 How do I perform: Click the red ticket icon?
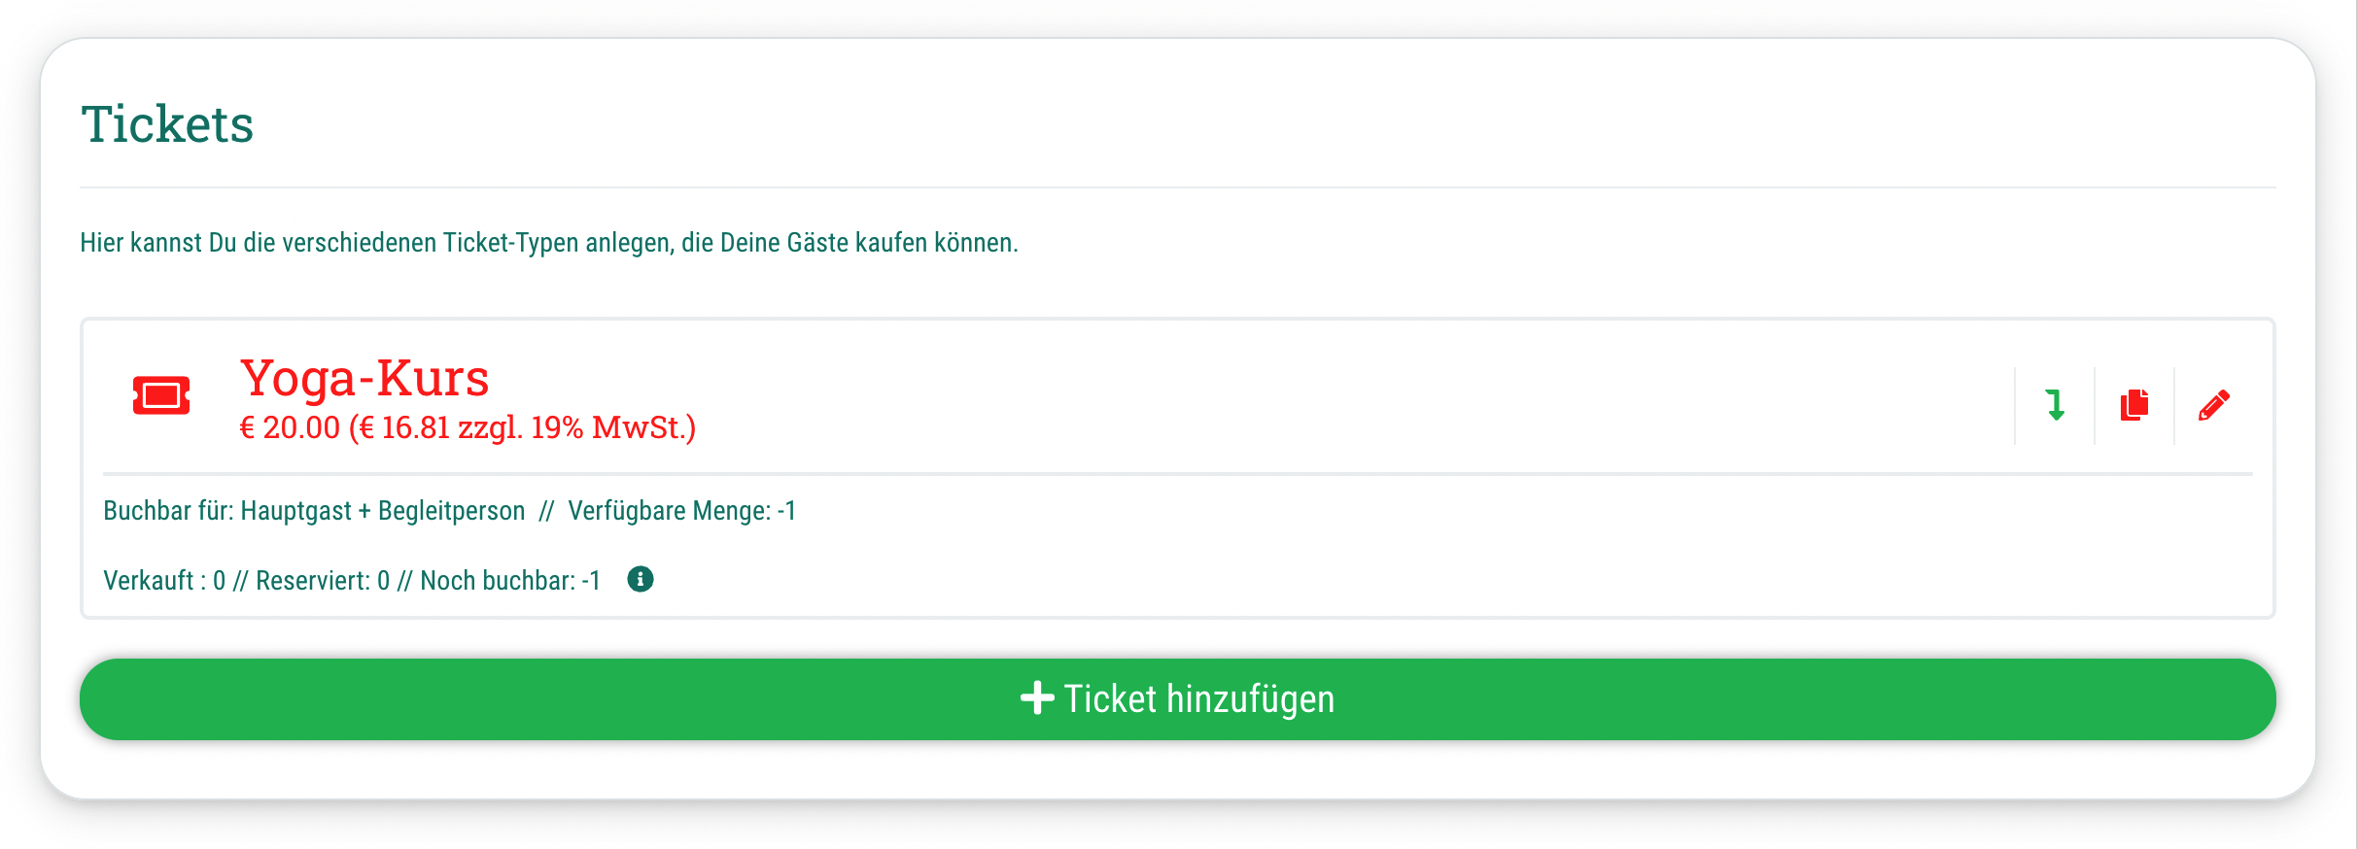pyautogui.click(x=161, y=395)
